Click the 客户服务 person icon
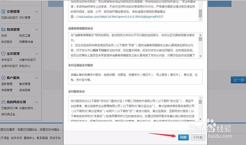The image size is (246, 145). tap(3, 78)
